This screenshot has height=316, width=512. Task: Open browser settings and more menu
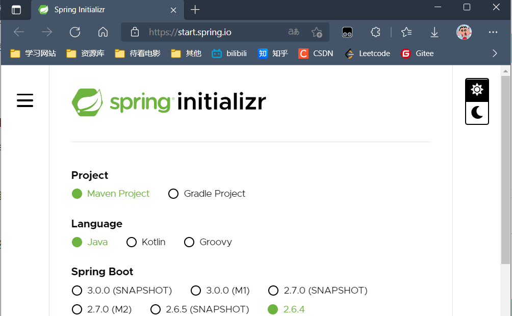pyautogui.click(x=493, y=32)
